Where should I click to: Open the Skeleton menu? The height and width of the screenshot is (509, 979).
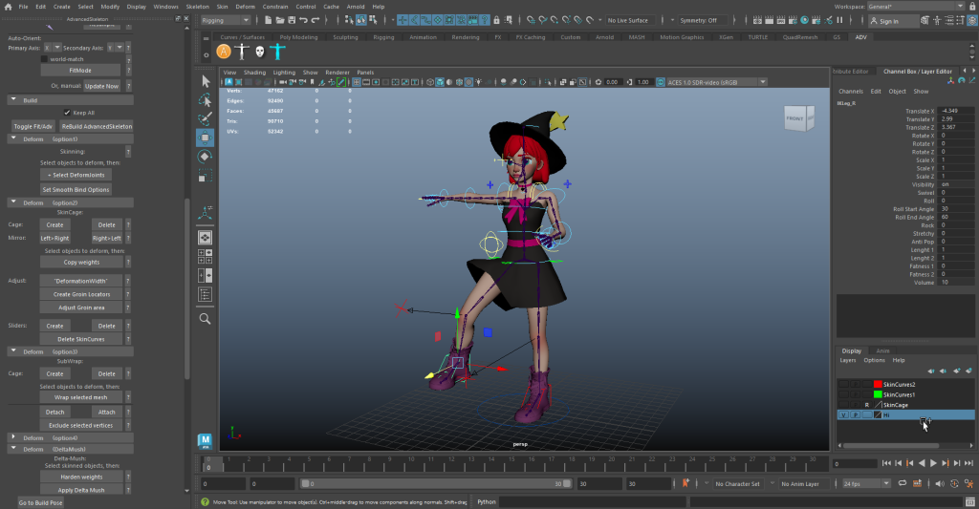pyautogui.click(x=197, y=7)
